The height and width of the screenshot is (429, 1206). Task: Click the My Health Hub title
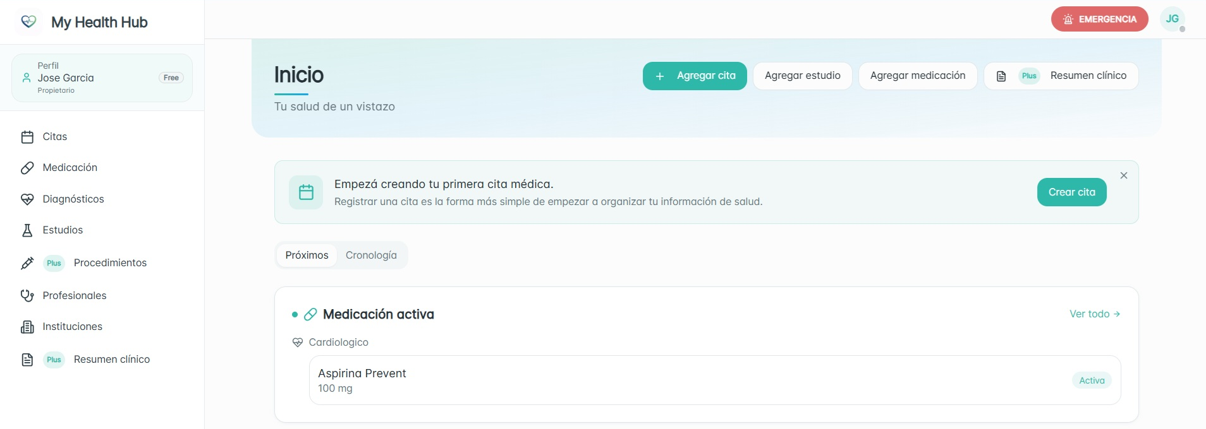(x=99, y=22)
